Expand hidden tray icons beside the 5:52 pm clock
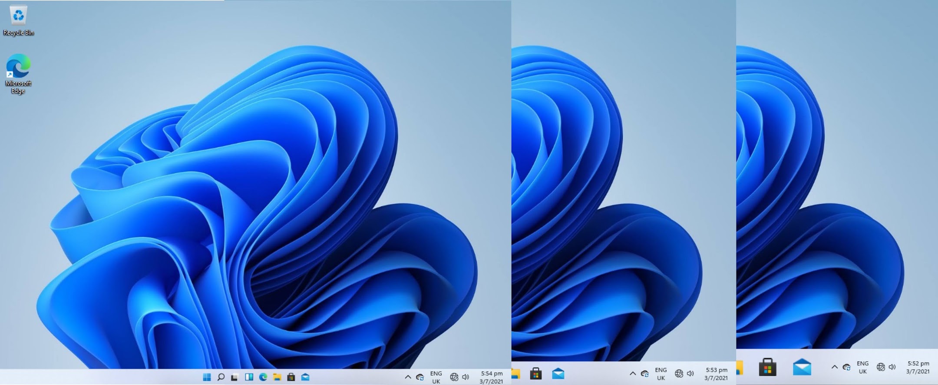Screen dimensions: 938x385 pyautogui.click(x=835, y=367)
